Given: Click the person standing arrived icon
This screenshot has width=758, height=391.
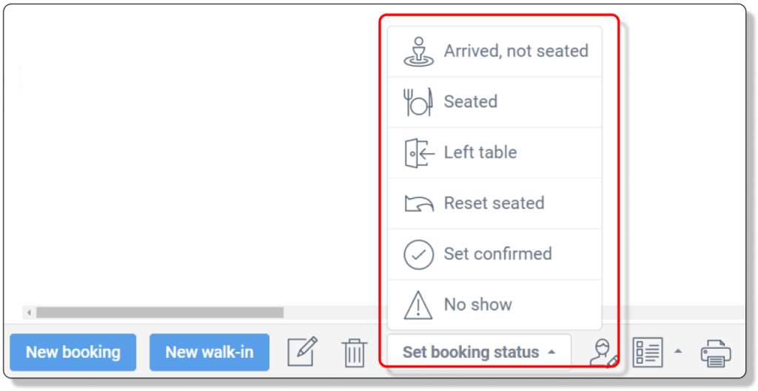Looking at the screenshot, I should pyautogui.click(x=419, y=52).
